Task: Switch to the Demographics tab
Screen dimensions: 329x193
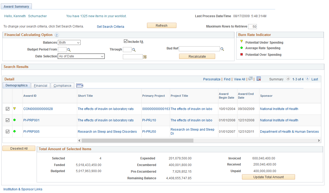Action: (x=16, y=85)
